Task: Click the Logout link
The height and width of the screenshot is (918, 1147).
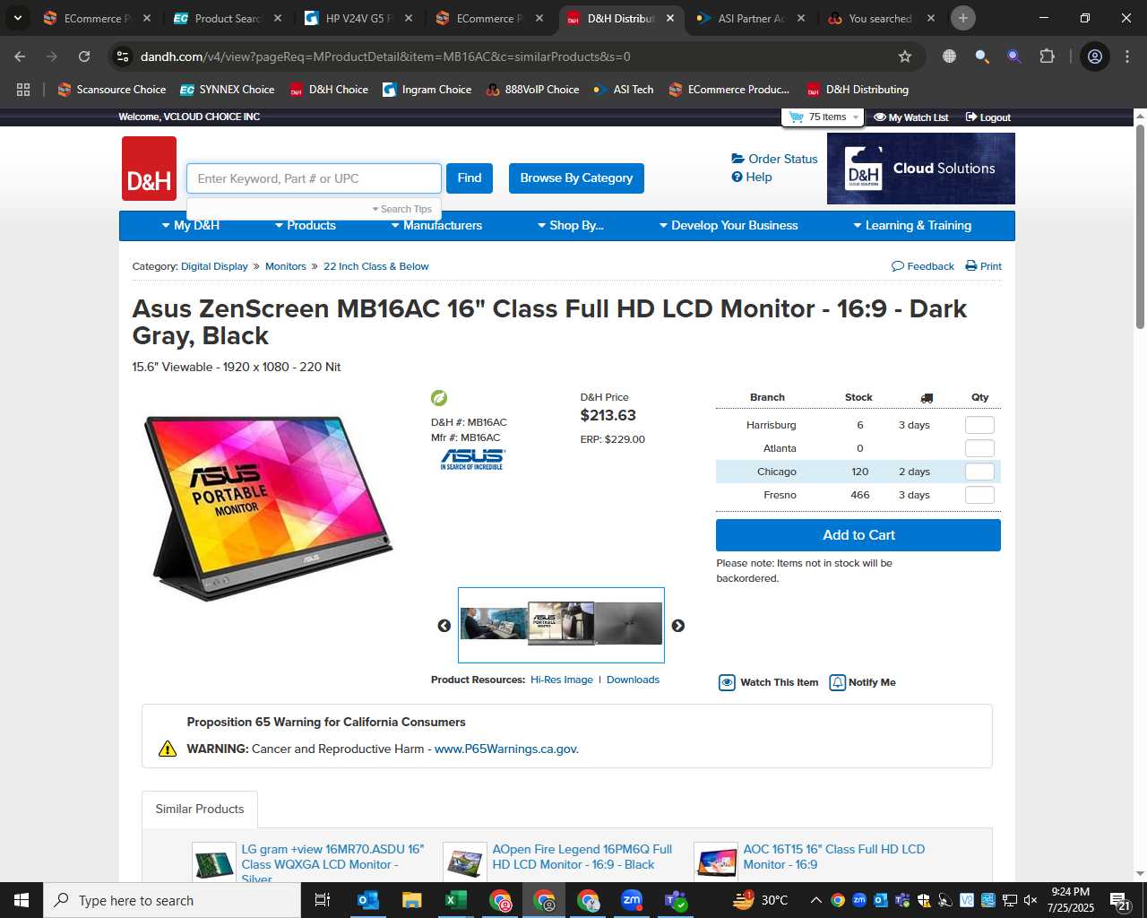Action: click(x=987, y=117)
